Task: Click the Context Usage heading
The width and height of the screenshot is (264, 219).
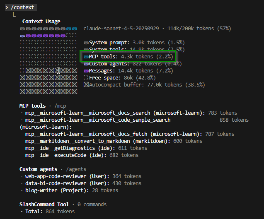Action: pos(41,22)
